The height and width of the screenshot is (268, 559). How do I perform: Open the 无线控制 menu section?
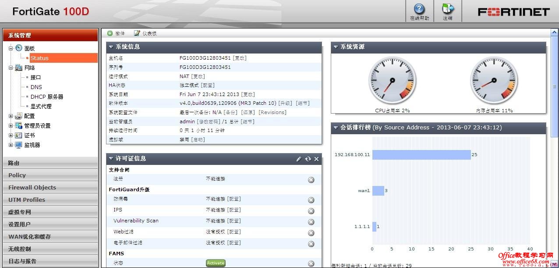click(x=50, y=249)
